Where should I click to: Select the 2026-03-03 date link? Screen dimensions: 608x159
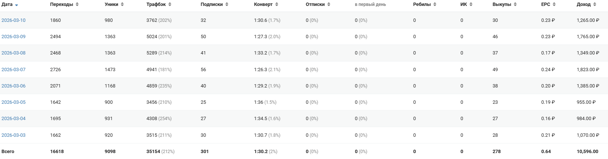(x=13, y=135)
